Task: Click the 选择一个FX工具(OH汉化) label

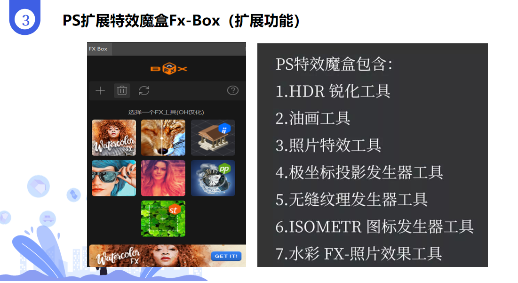Action: coord(166,112)
